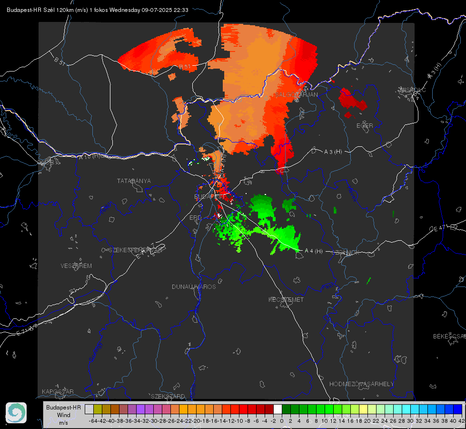Click the SZÉKESFEHÉRVÁR city label
Image resolution: width=466 pixels, height=429 pixels.
[x=136, y=250]
